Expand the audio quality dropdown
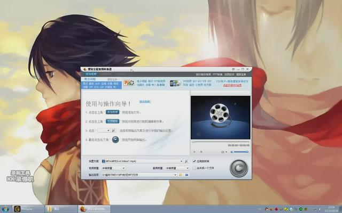 click(x=177, y=168)
